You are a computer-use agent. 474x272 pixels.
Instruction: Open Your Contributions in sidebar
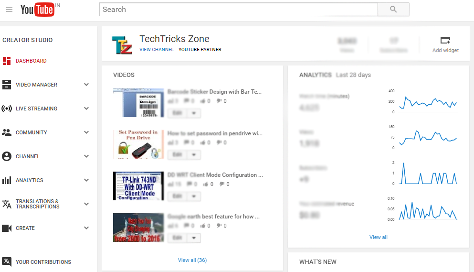tap(43, 262)
